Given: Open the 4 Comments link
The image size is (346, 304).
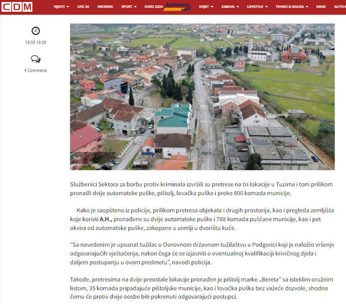Looking at the screenshot, I should 35,70.
